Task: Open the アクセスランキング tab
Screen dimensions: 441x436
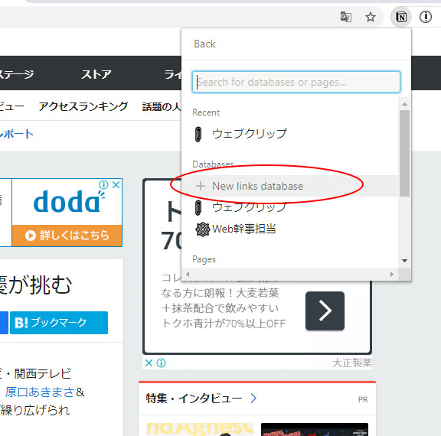Action: coord(83,106)
